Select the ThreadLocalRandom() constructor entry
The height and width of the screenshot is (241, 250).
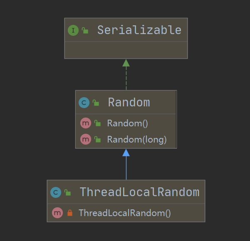coord(124,213)
